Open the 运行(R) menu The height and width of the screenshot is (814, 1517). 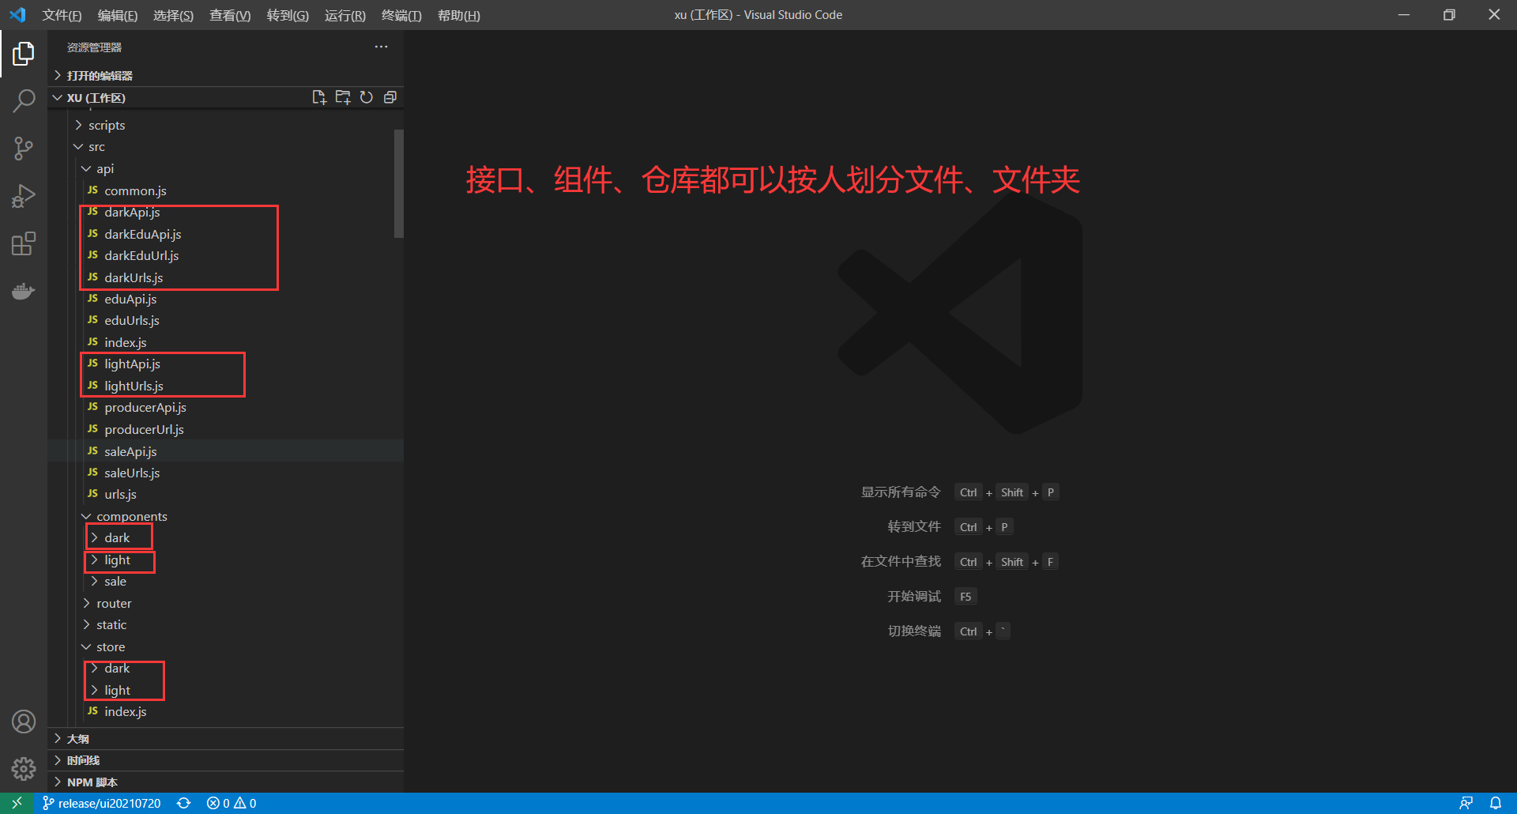[x=345, y=15]
